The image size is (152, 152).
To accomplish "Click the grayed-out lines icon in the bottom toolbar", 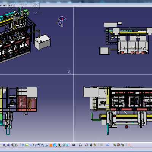I will click(x=101, y=145).
